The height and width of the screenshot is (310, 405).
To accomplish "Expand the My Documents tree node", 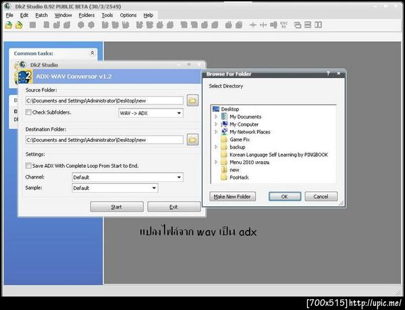I will coord(216,117).
